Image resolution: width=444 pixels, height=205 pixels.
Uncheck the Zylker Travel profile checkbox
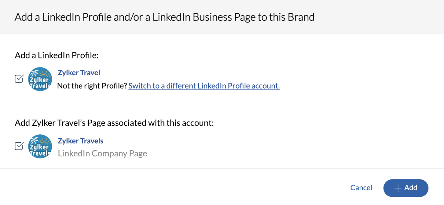point(19,79)
